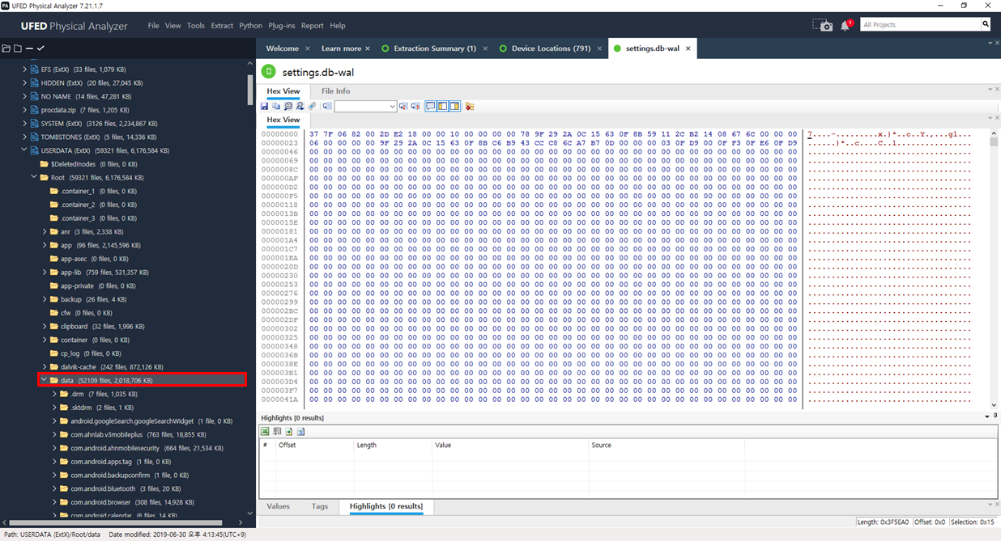Open the File menu
The width and height of the screenshot is (1001, 541).
tap(153, 26)
